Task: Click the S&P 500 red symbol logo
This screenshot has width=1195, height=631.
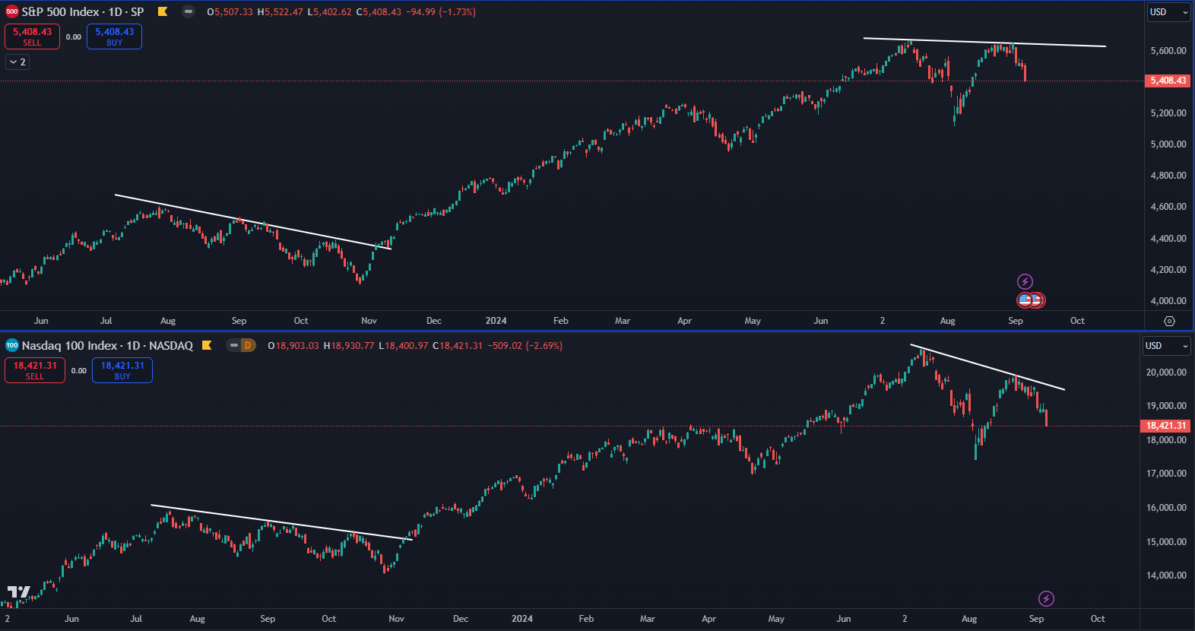Action: coord(12,11)
